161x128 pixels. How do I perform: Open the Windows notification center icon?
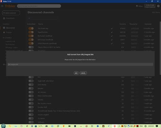[x=157, y=126]
